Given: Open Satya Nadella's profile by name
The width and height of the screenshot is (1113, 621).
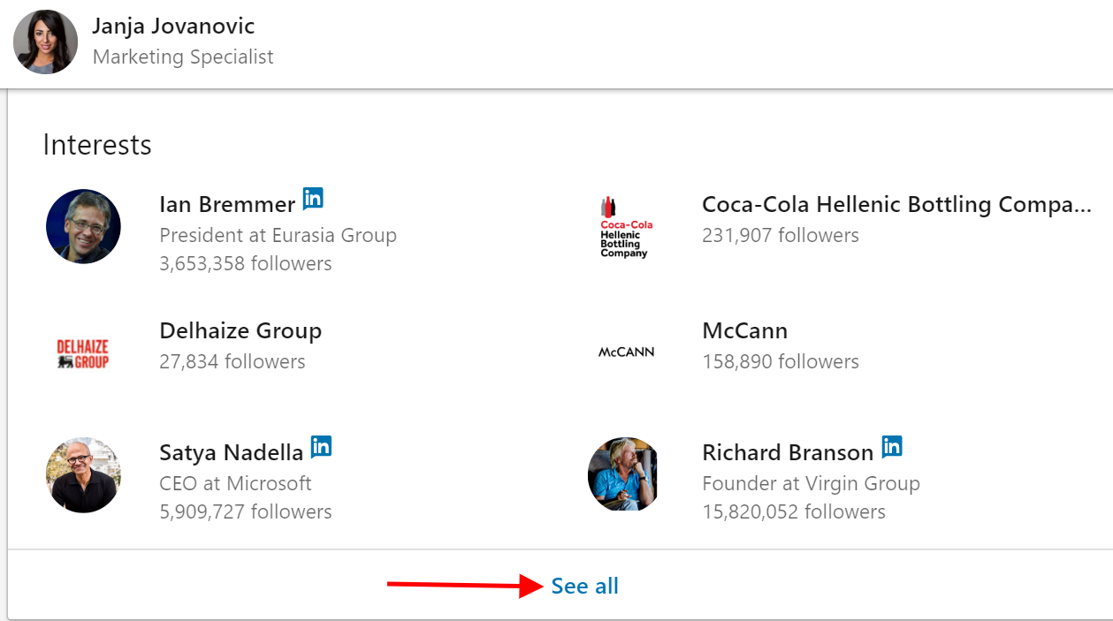Looking at the screenshot, I should tap(231, 452).
